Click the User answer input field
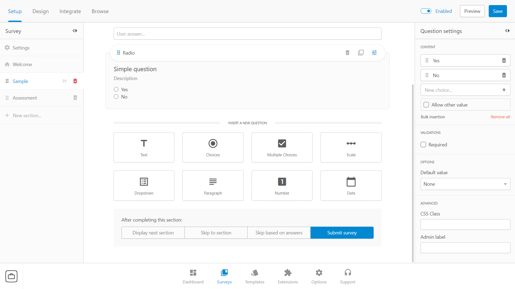The height and width of the screenshot is (289, 515). [247, 34]
